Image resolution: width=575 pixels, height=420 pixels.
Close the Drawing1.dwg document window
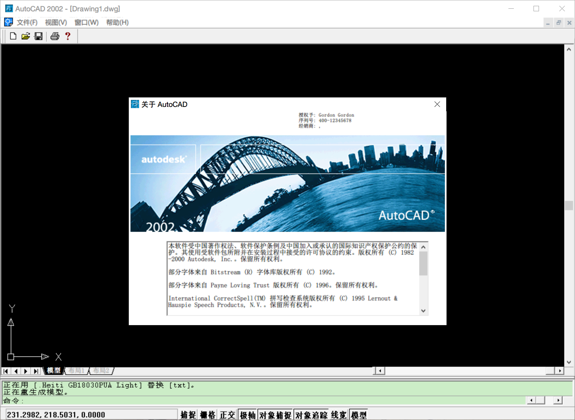569,23
